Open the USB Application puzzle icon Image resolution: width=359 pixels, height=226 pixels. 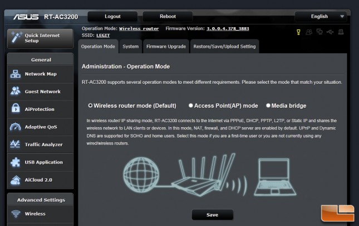[16, 162]
